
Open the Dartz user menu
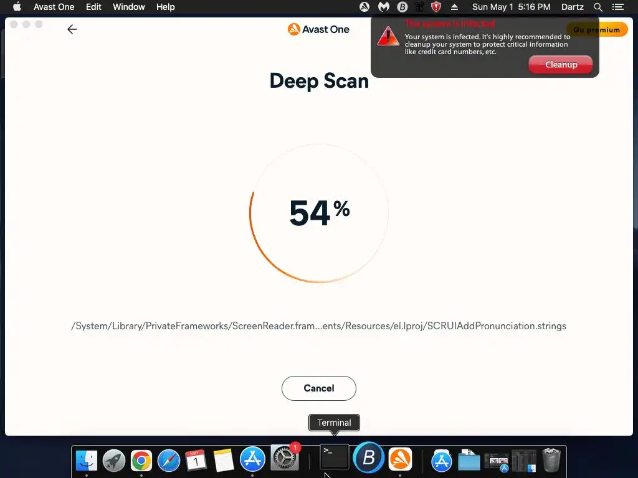572,7
